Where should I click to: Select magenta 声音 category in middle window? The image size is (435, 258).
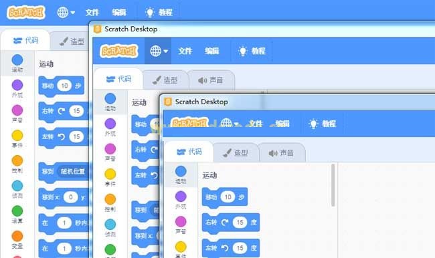tap(110, 152)
